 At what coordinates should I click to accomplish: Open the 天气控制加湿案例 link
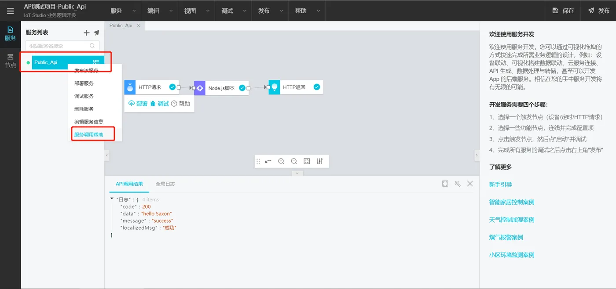512,220
